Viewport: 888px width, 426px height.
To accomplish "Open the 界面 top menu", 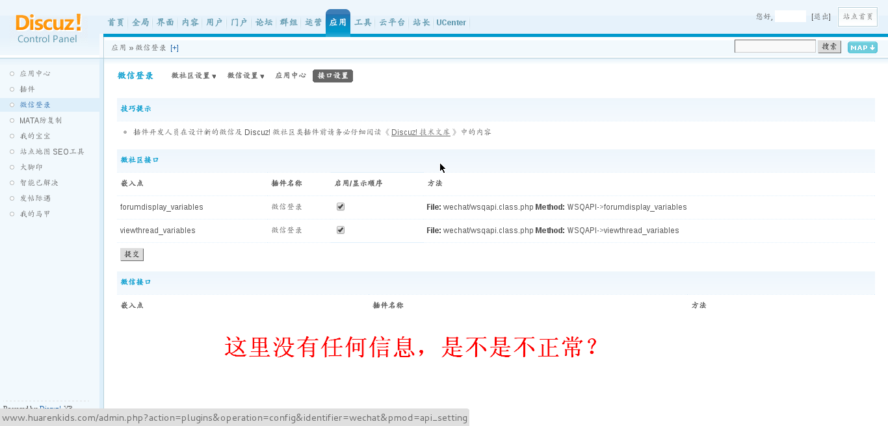I will point(165,23).
